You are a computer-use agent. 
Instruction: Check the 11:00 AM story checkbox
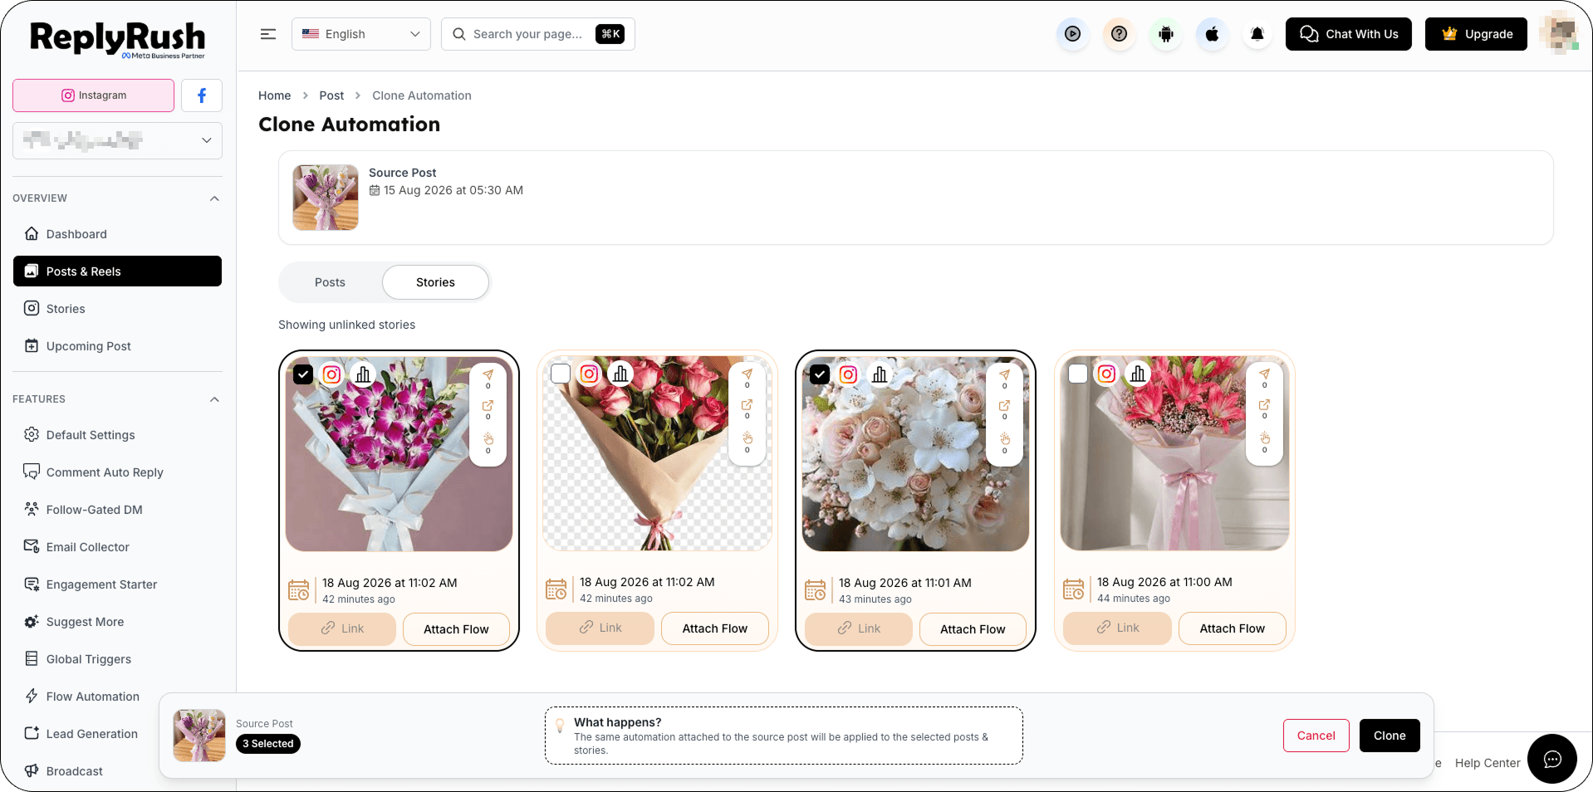(1078, 374)
